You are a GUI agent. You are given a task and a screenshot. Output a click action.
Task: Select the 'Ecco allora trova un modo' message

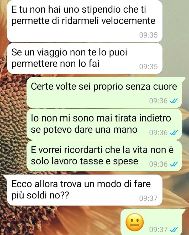click(x=83, y=190)
